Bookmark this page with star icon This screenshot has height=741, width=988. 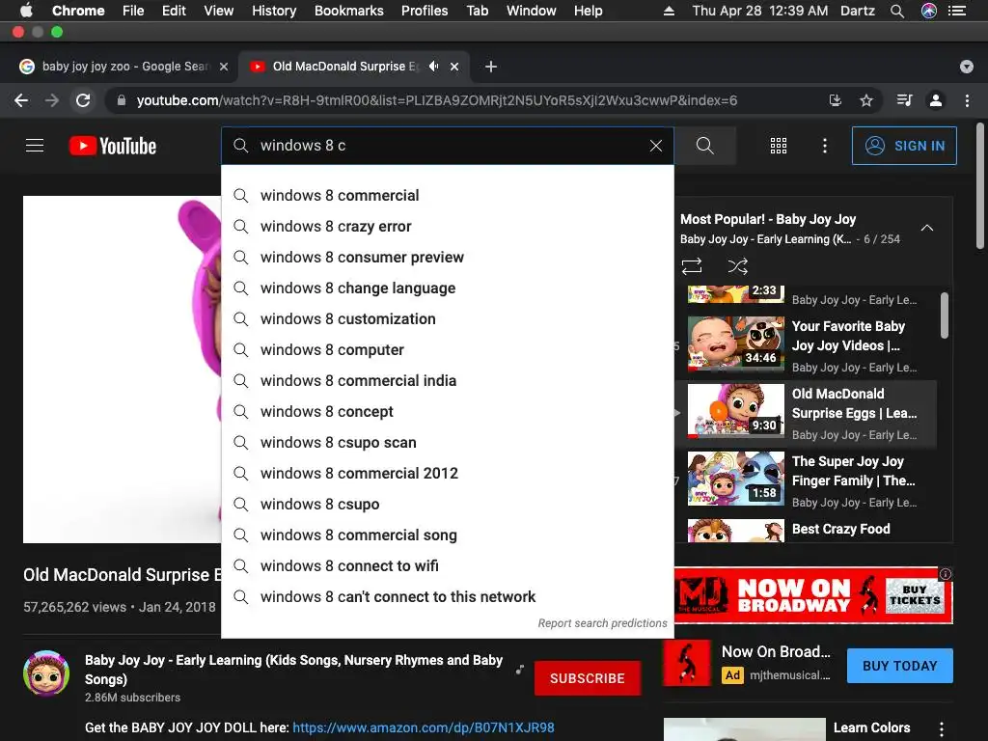tap(866, 100)
